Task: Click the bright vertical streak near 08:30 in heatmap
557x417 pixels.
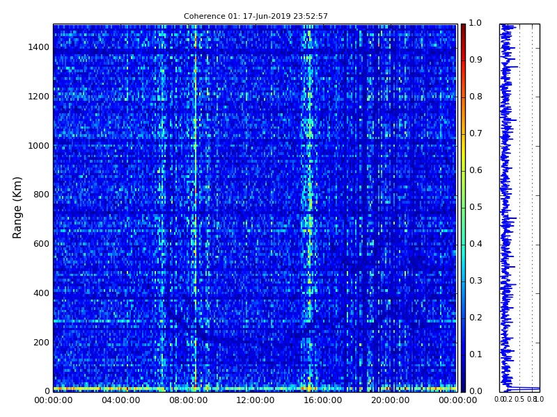Action: tap(196, 208)
